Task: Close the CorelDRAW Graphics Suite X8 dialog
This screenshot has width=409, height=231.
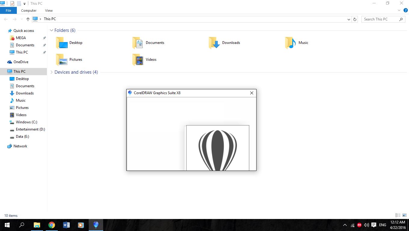Action: point(252,93)
